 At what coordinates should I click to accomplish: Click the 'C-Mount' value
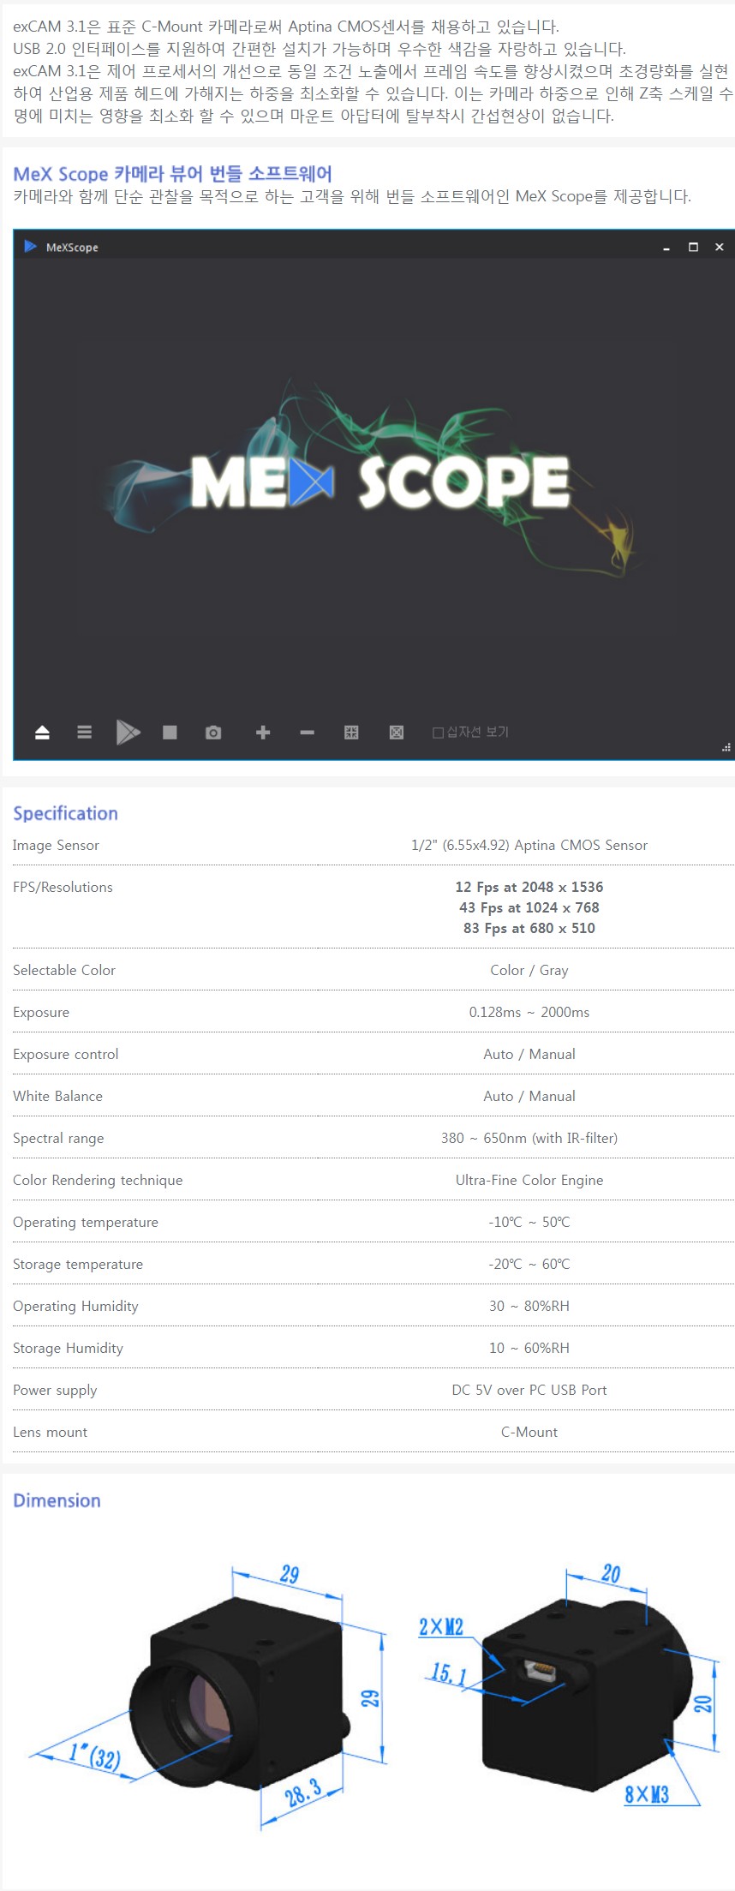529,1432
